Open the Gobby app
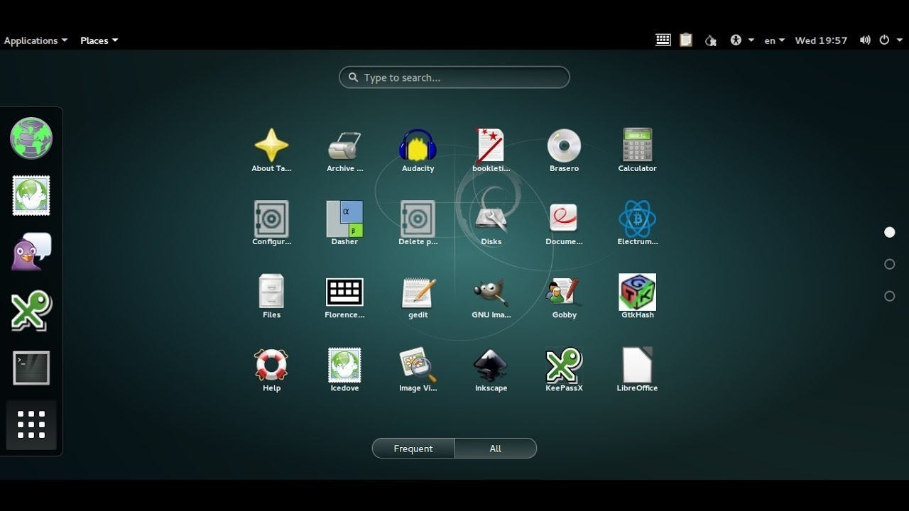This screenshot has height=511, width=909. tap(564, 296)
